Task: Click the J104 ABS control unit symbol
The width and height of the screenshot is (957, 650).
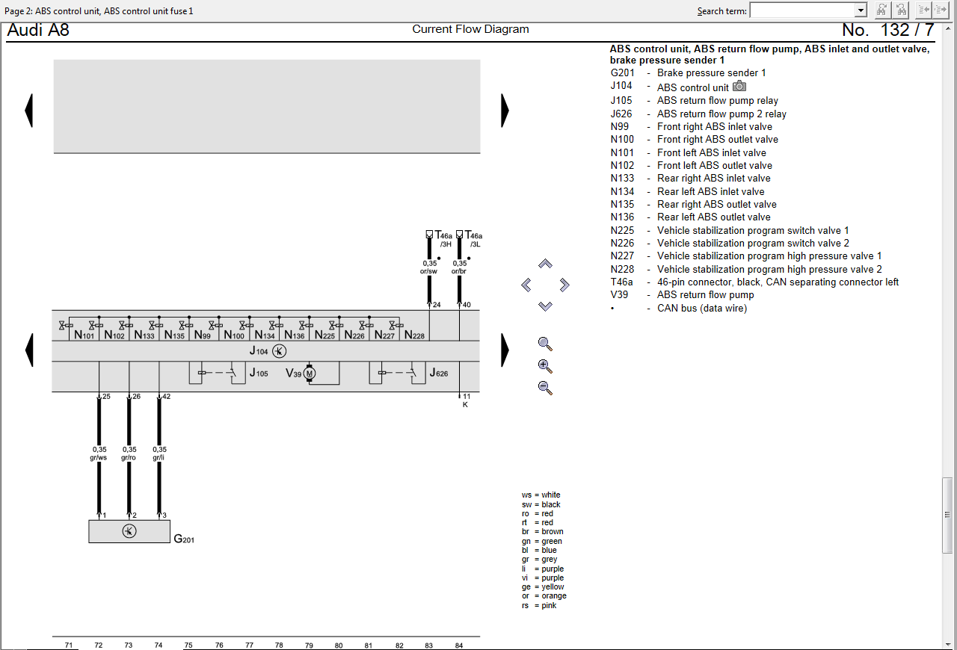Action: click(x=279, y=350)
